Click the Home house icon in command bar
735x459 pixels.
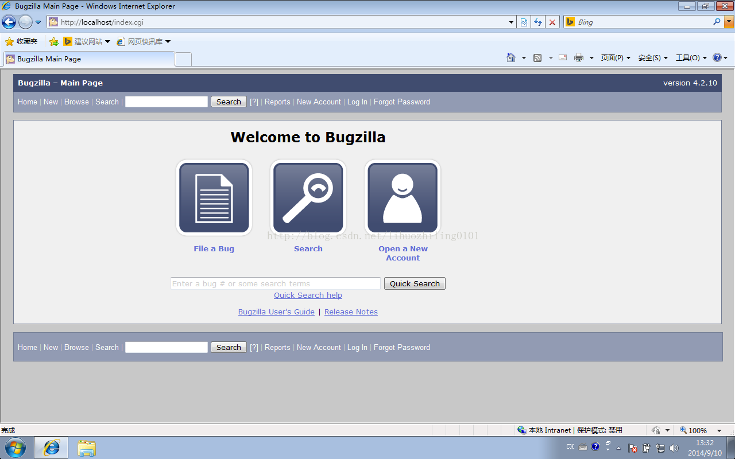[511, 57]
